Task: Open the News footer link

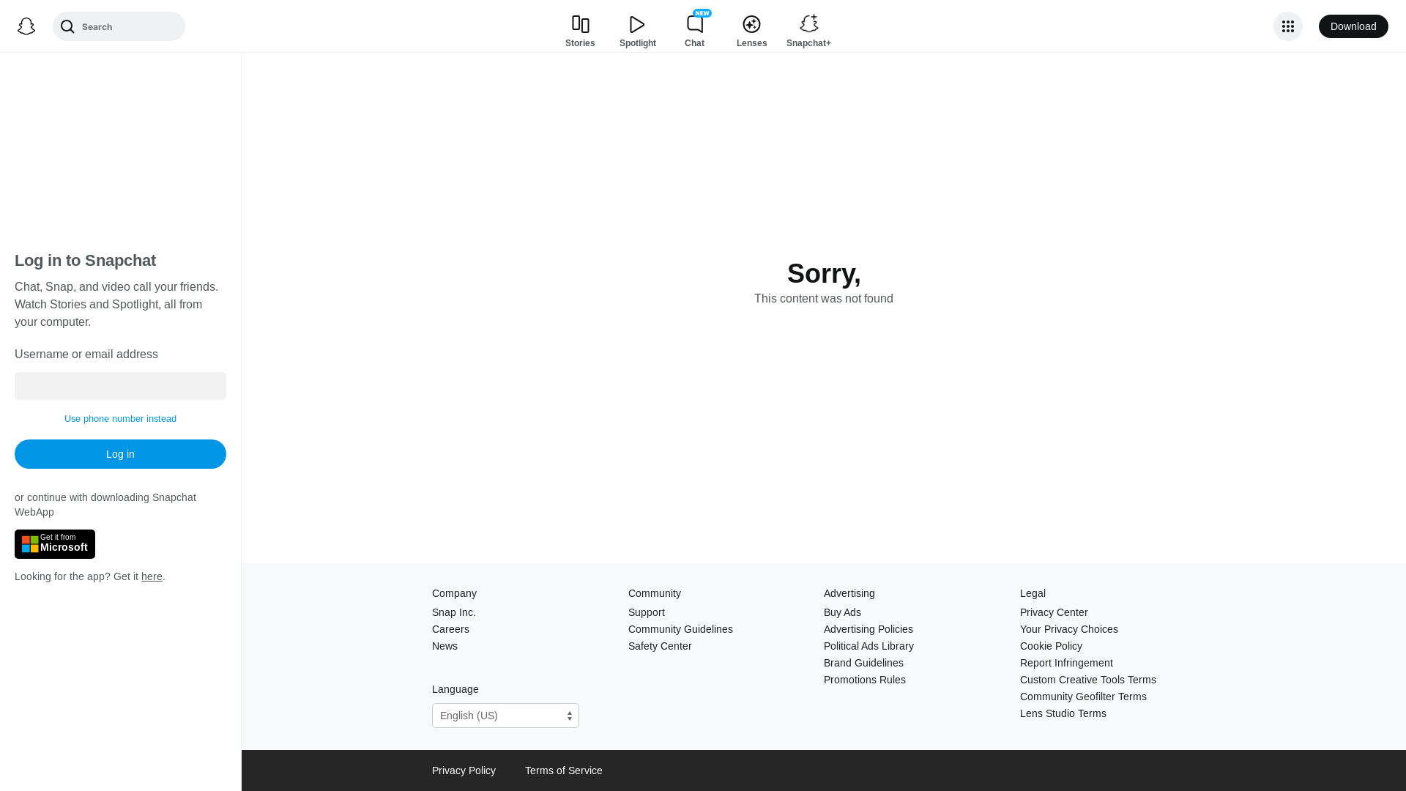Action: [x=445, y=646]
